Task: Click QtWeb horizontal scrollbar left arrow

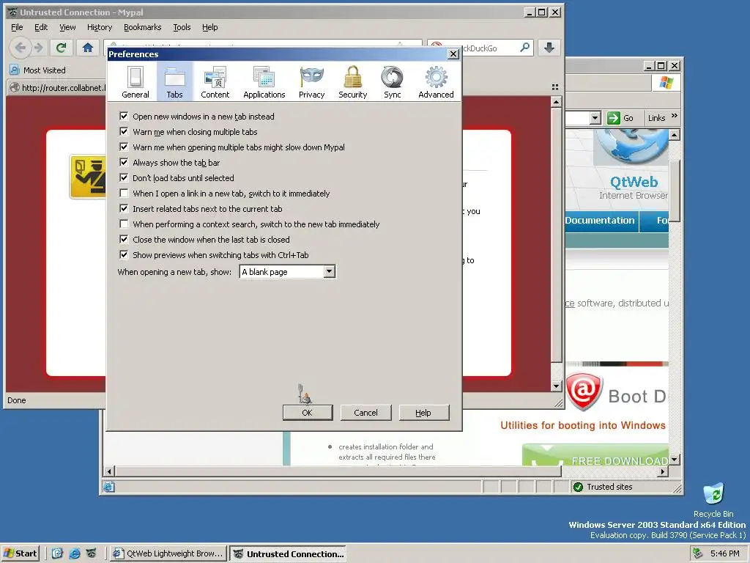Action: tap(109, 471)
